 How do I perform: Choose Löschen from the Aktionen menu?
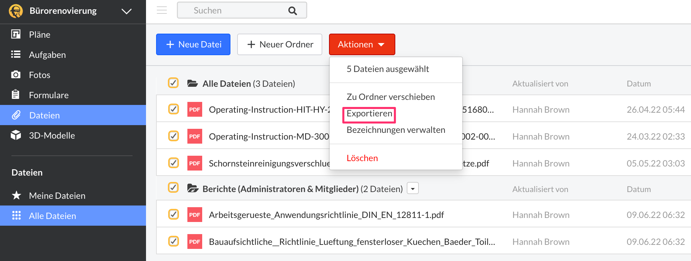[362, 158]
